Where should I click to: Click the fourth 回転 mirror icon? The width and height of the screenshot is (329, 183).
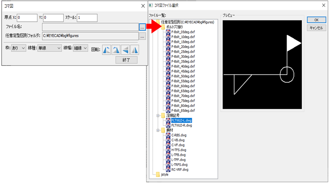click(134, 49)
